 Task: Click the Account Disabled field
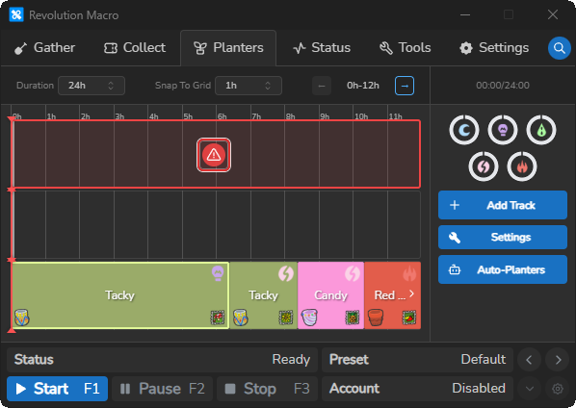click(x=417, y=389)
